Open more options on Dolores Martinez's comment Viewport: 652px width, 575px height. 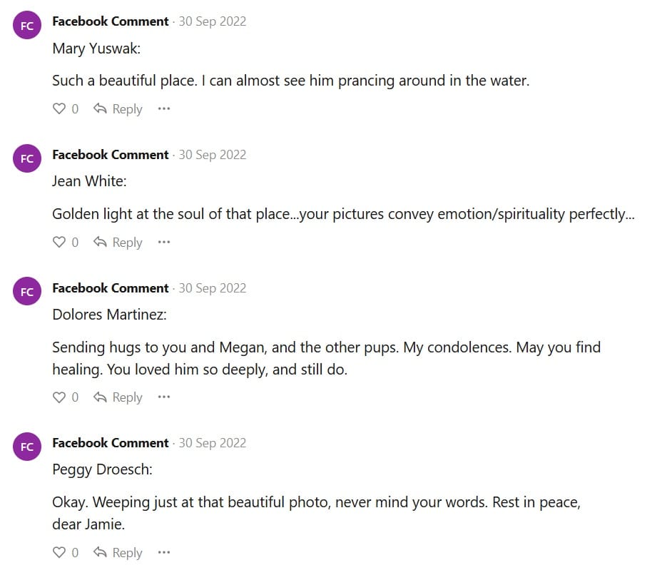click(164, 397)
